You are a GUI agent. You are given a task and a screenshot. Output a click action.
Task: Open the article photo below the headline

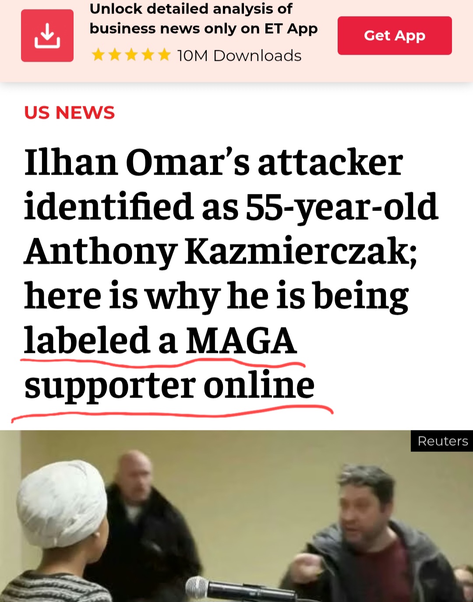(x=236, y=516)
